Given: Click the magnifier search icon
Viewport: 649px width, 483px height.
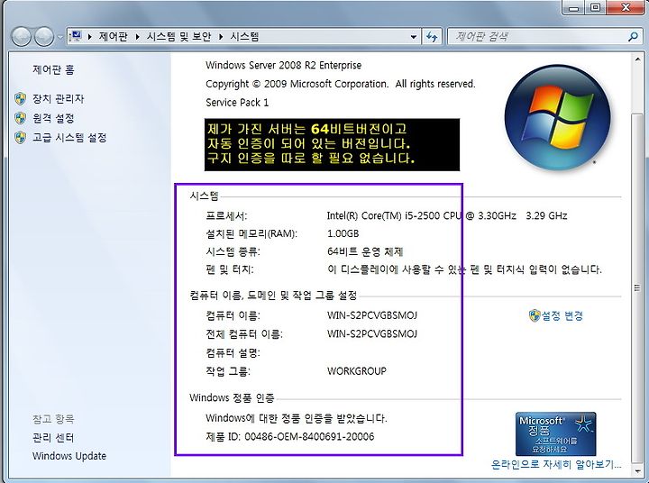Looking at the screenshot, I should pos(633,37).
